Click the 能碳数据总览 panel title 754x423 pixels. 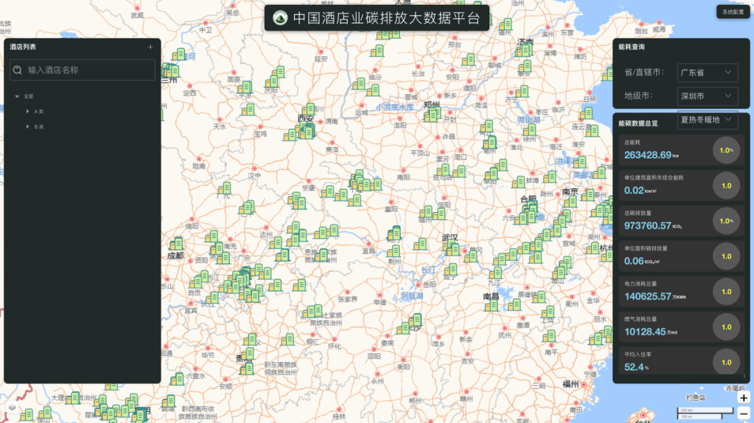pos(637,124)
